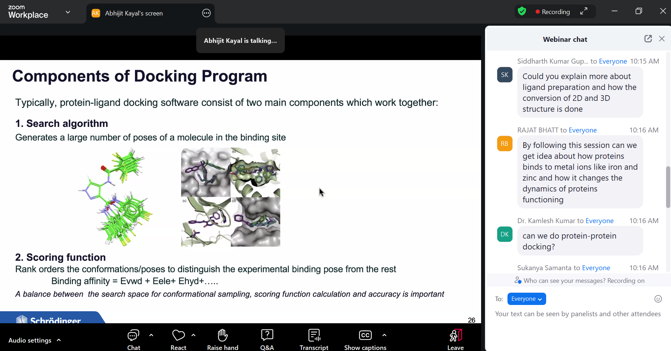Pop out the Webinar chat window
The width and height of the screenshot is (671, 351).
pos(648,39)
